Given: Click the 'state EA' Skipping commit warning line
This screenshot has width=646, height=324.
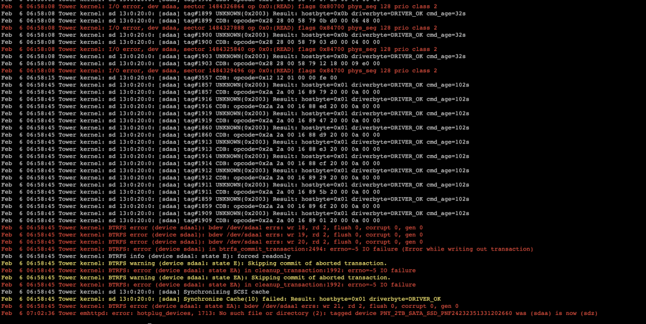Looking at the screenshot, I should pyautogui.click(x=196, y=278).
